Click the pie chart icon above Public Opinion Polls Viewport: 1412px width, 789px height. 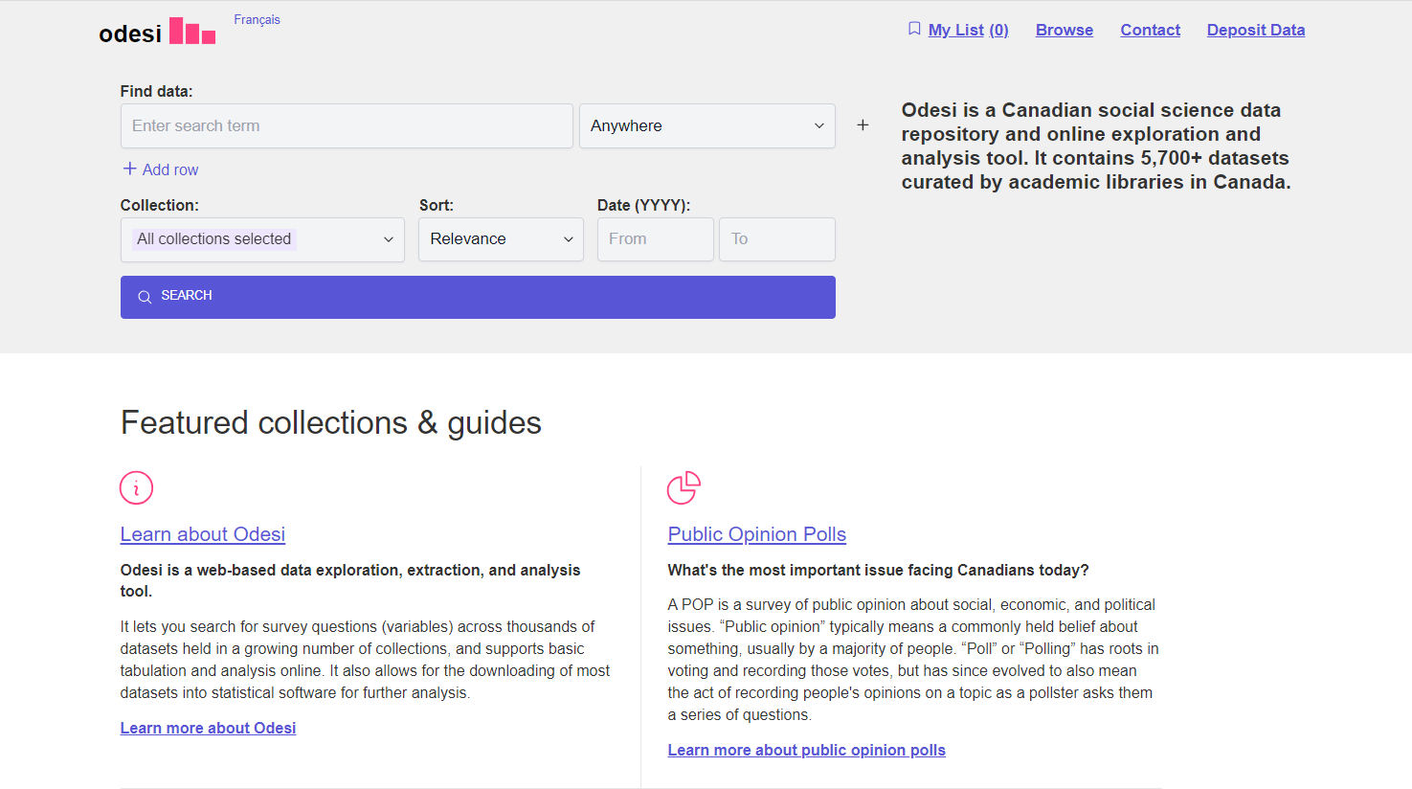pyautogui.click(x=684, y=488)
